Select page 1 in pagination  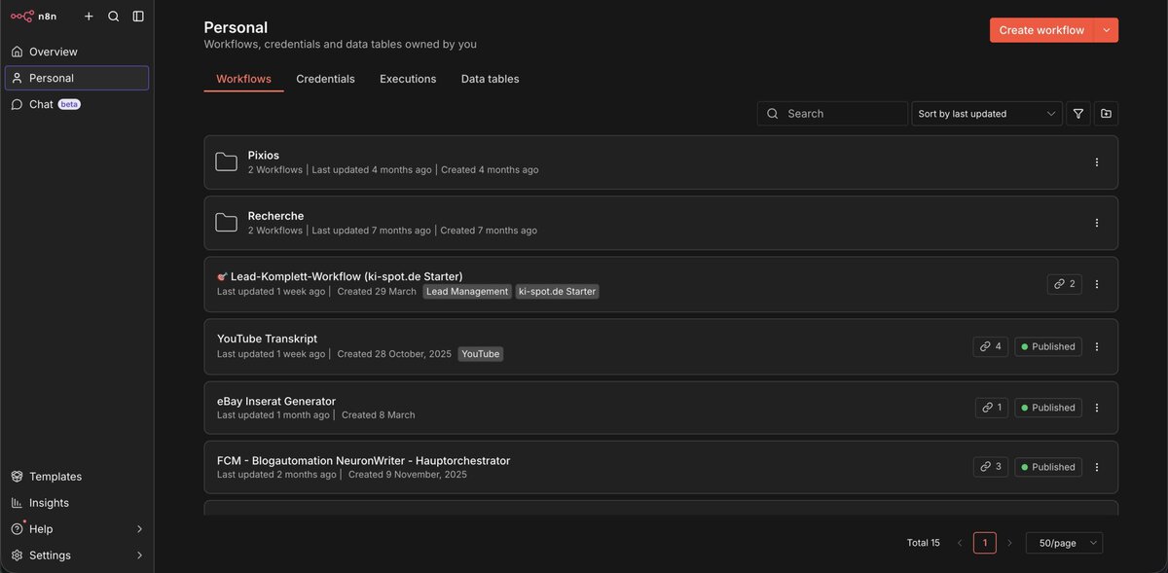(985, 543)
